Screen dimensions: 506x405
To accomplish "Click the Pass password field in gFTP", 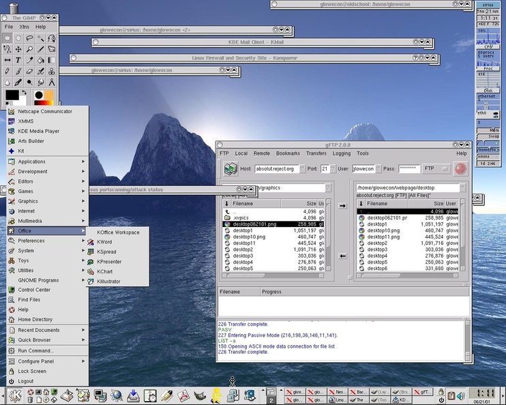I will tap(409, 169).
